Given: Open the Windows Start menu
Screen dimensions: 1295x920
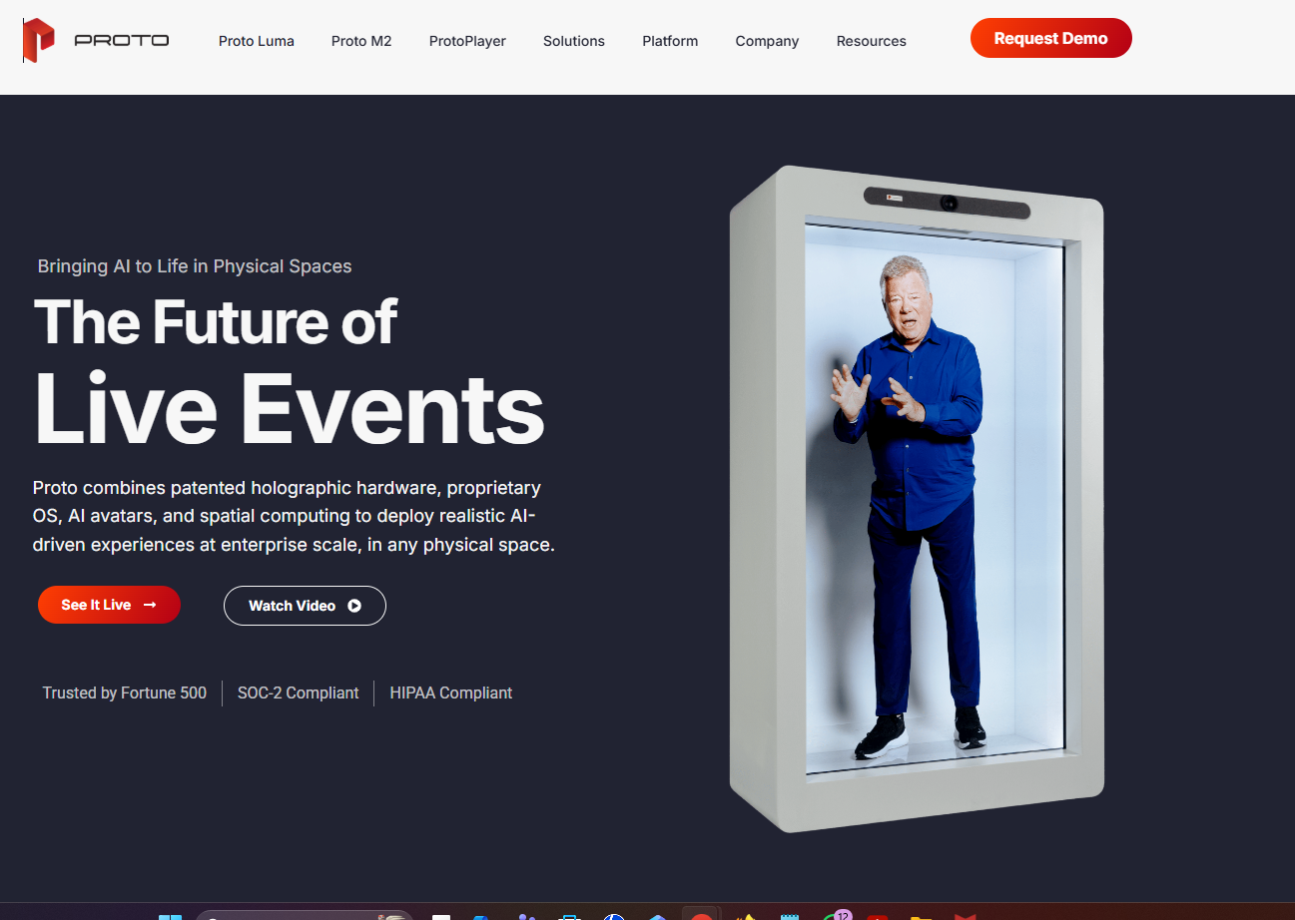Looking at the screenshot, I should tap(171, 916).
